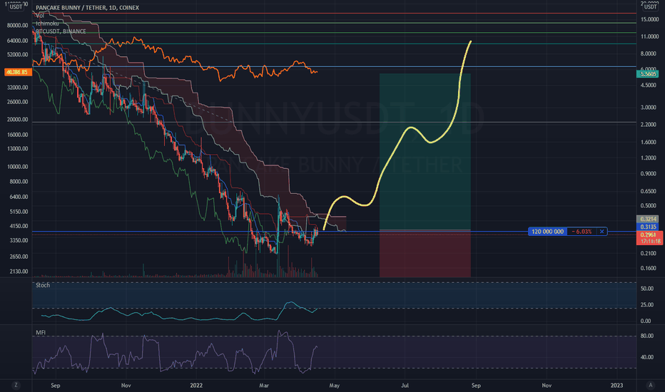Click the 120 000 000 order quantity label

[x=547, y=232]
